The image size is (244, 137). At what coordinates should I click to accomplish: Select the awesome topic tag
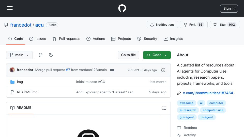point(186,103)
